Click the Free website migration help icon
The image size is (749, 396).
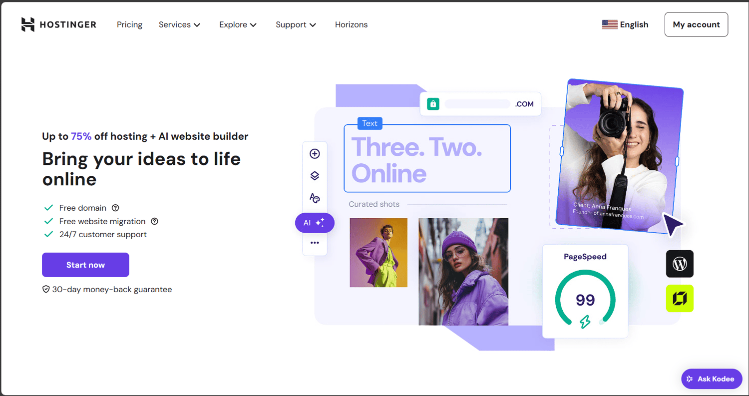point(154,221)
